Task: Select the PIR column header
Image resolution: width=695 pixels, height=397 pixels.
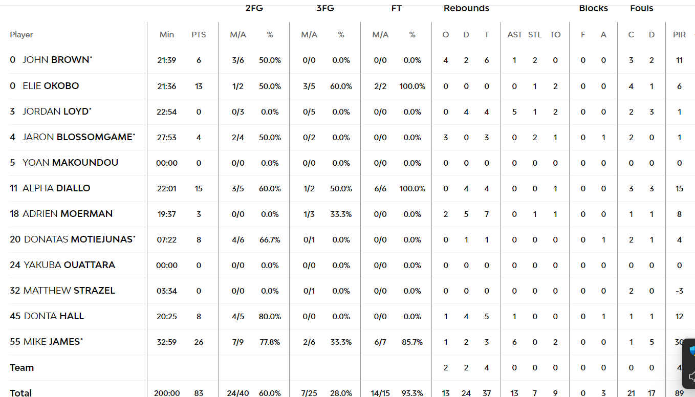Action: 679,35
